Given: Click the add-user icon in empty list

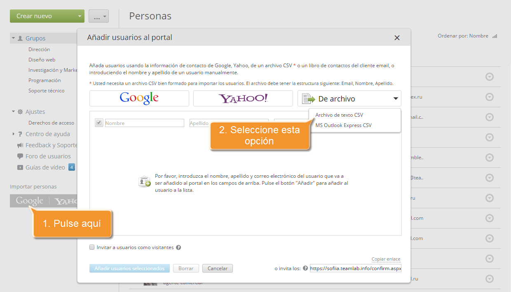Looking at the screenshot, I should [x=144, y=182].
